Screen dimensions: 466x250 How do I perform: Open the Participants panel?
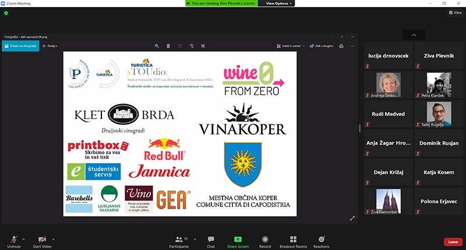(x=179, y=242)
